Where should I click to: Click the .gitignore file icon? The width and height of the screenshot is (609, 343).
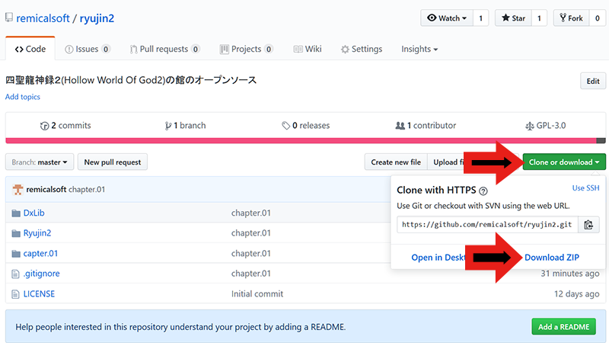click(x=15, y=274)
